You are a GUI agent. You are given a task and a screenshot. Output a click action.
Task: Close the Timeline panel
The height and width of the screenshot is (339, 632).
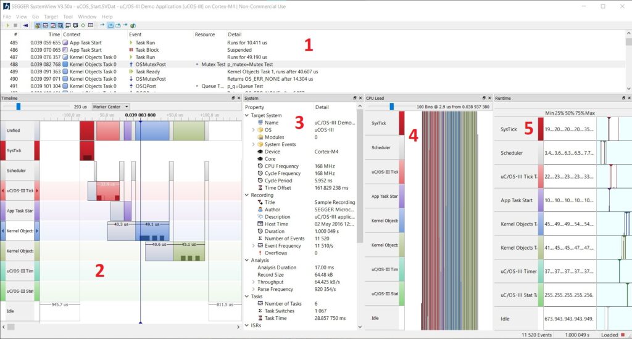[x=239, y=98]
